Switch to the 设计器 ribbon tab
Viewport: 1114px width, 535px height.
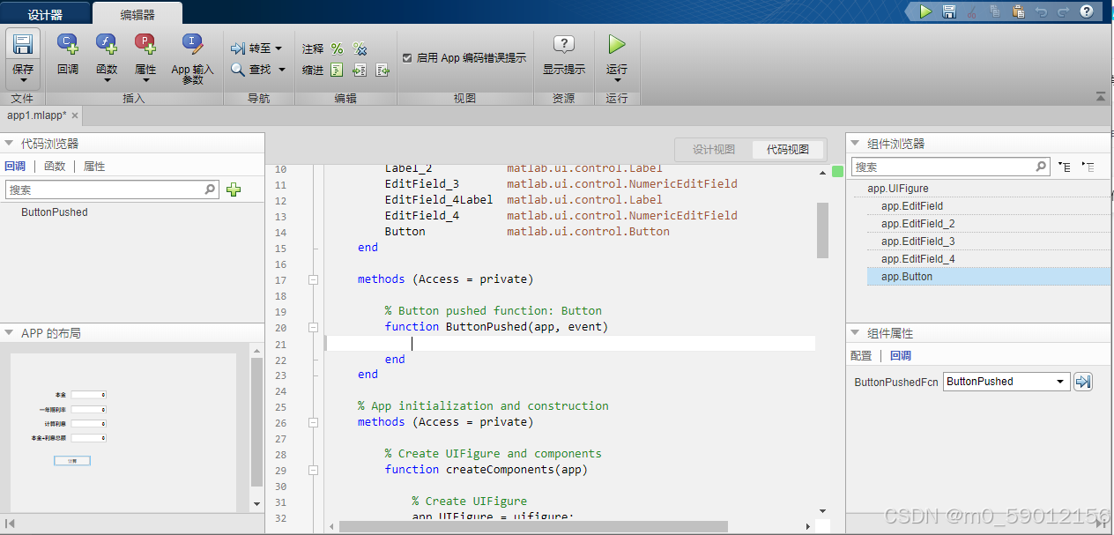click(x=46, y=14)
